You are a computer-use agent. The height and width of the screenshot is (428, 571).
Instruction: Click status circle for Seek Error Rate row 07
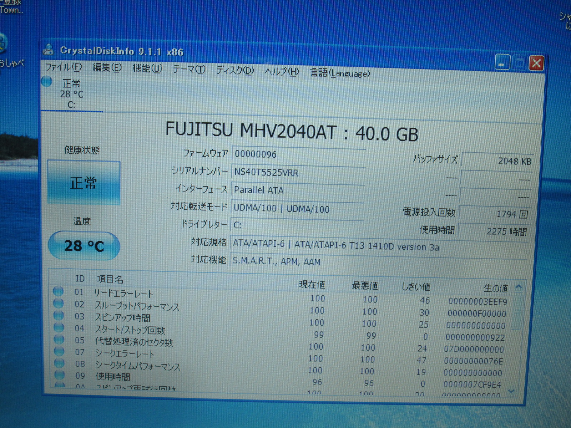click(x=59, y=351)
